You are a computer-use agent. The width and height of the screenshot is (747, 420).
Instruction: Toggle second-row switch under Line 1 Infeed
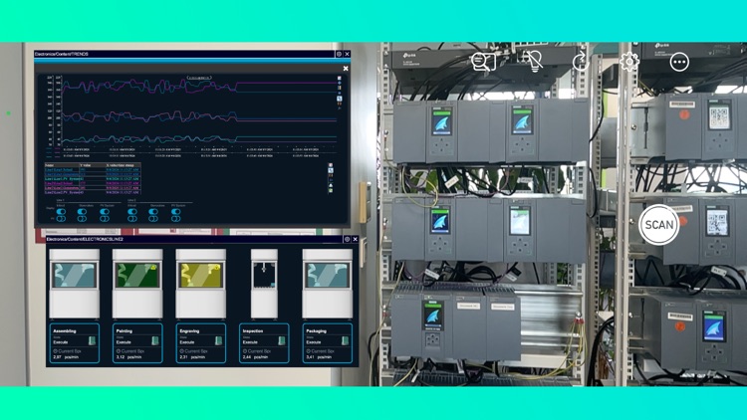(x=61, y=219)
